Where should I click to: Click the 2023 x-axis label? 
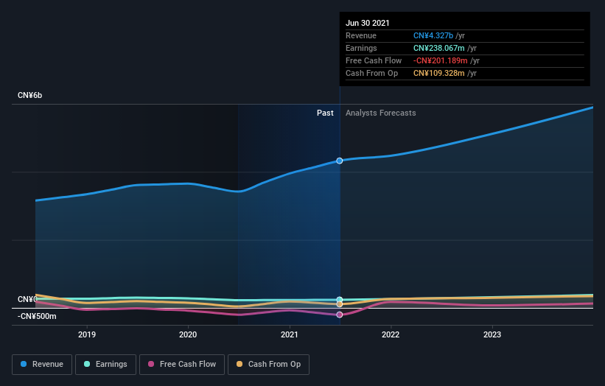tap(492, 334)
